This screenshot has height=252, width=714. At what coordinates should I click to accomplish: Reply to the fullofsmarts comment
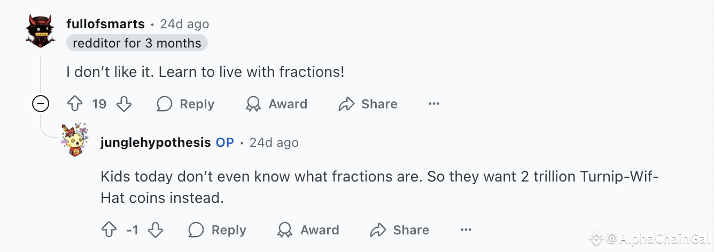coord(185,104)
